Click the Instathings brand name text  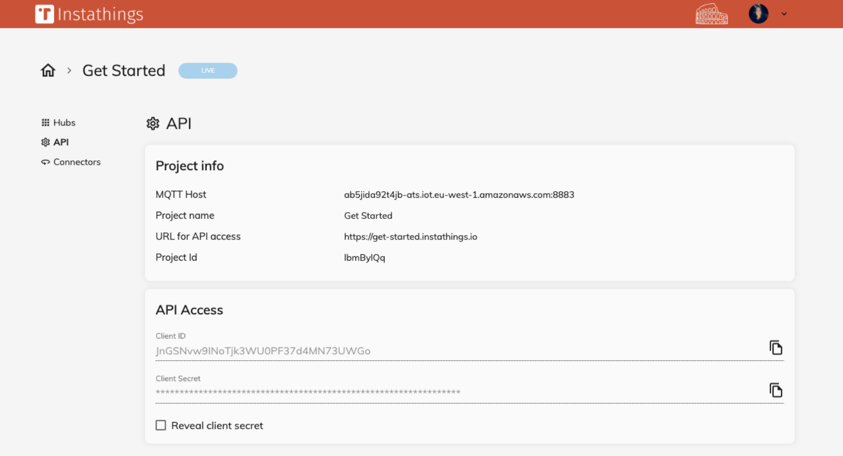(x=100, y=14)
